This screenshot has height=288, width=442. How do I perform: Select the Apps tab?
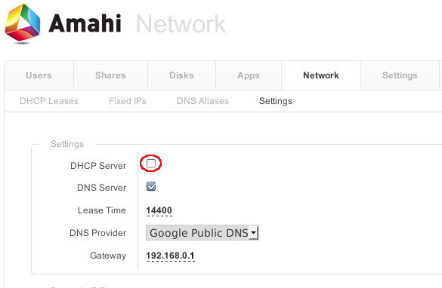tap(249, 75)
